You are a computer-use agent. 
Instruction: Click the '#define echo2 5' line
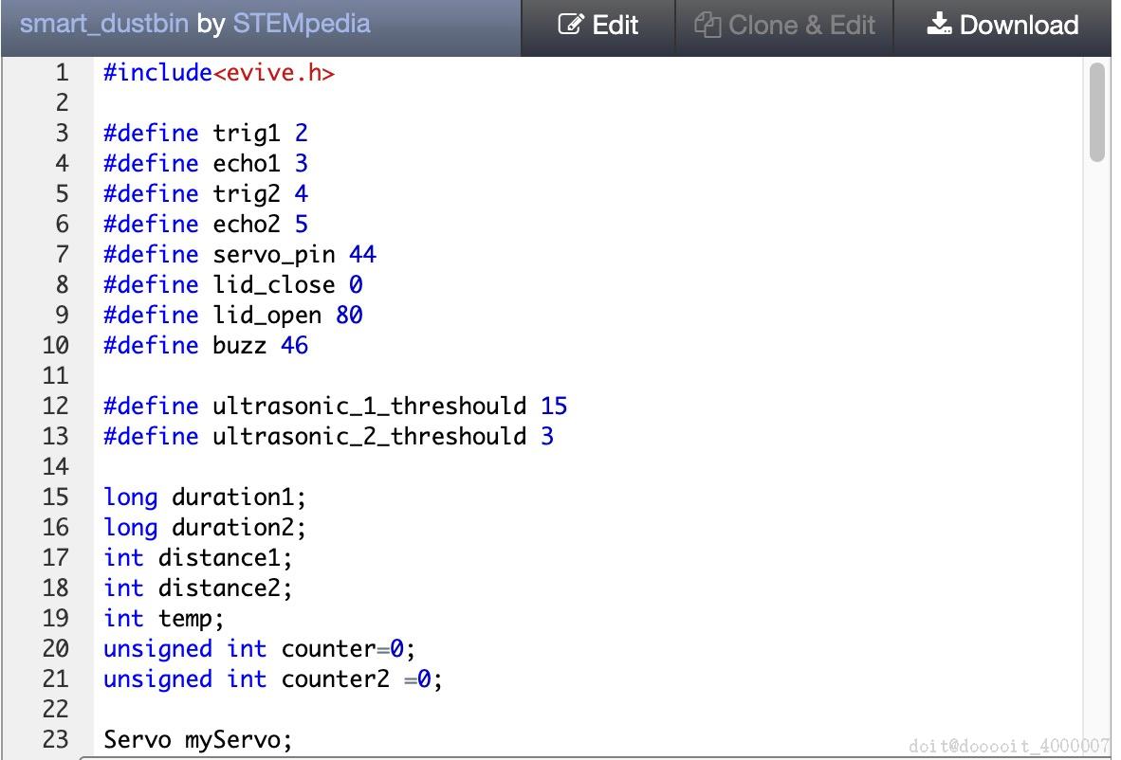[206, 225]
